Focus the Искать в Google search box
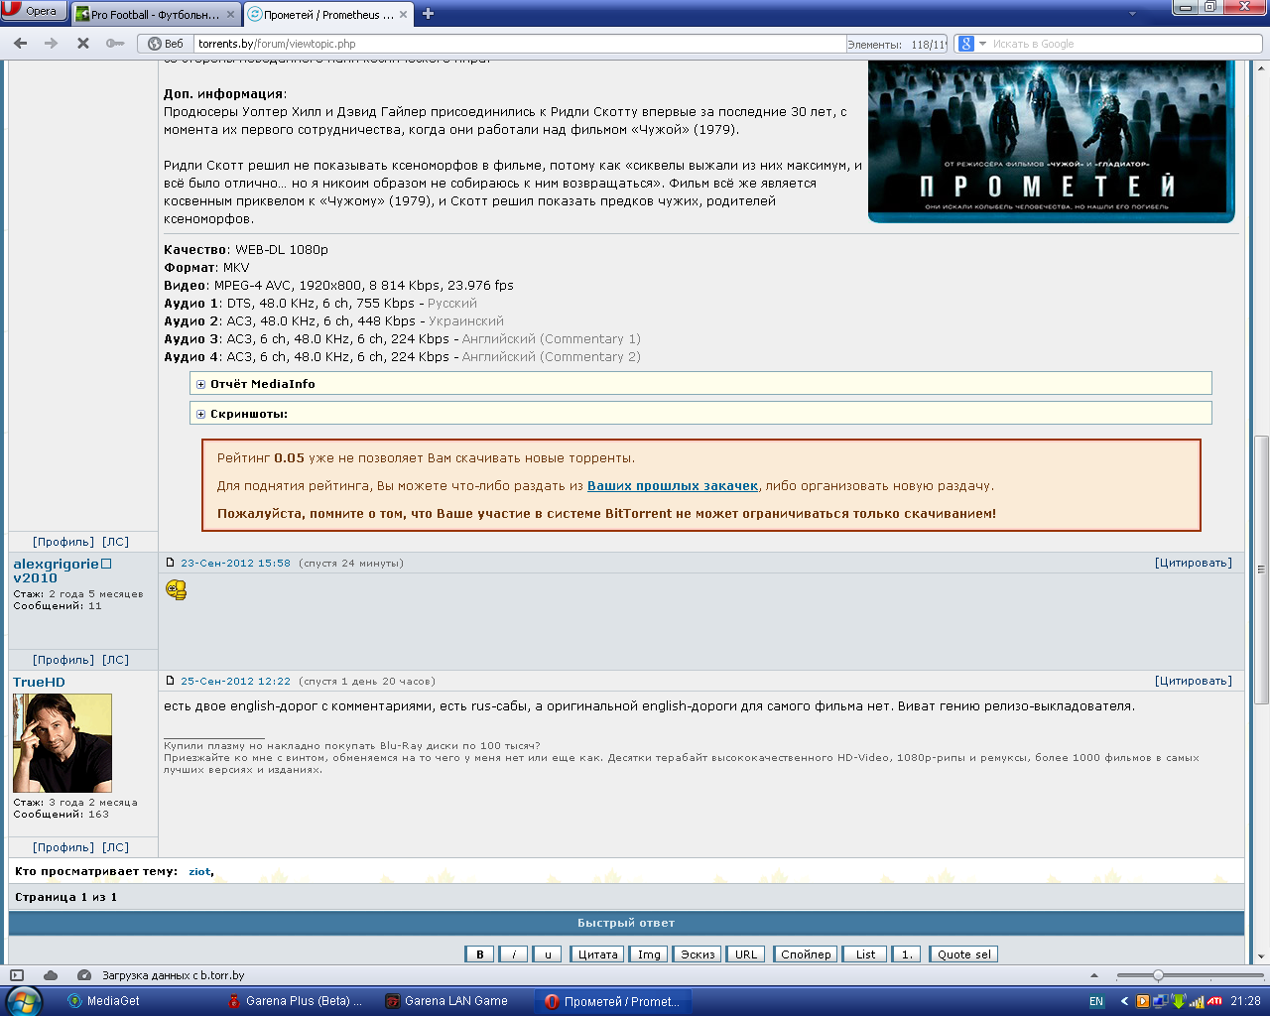 [x=1125, y=44]
